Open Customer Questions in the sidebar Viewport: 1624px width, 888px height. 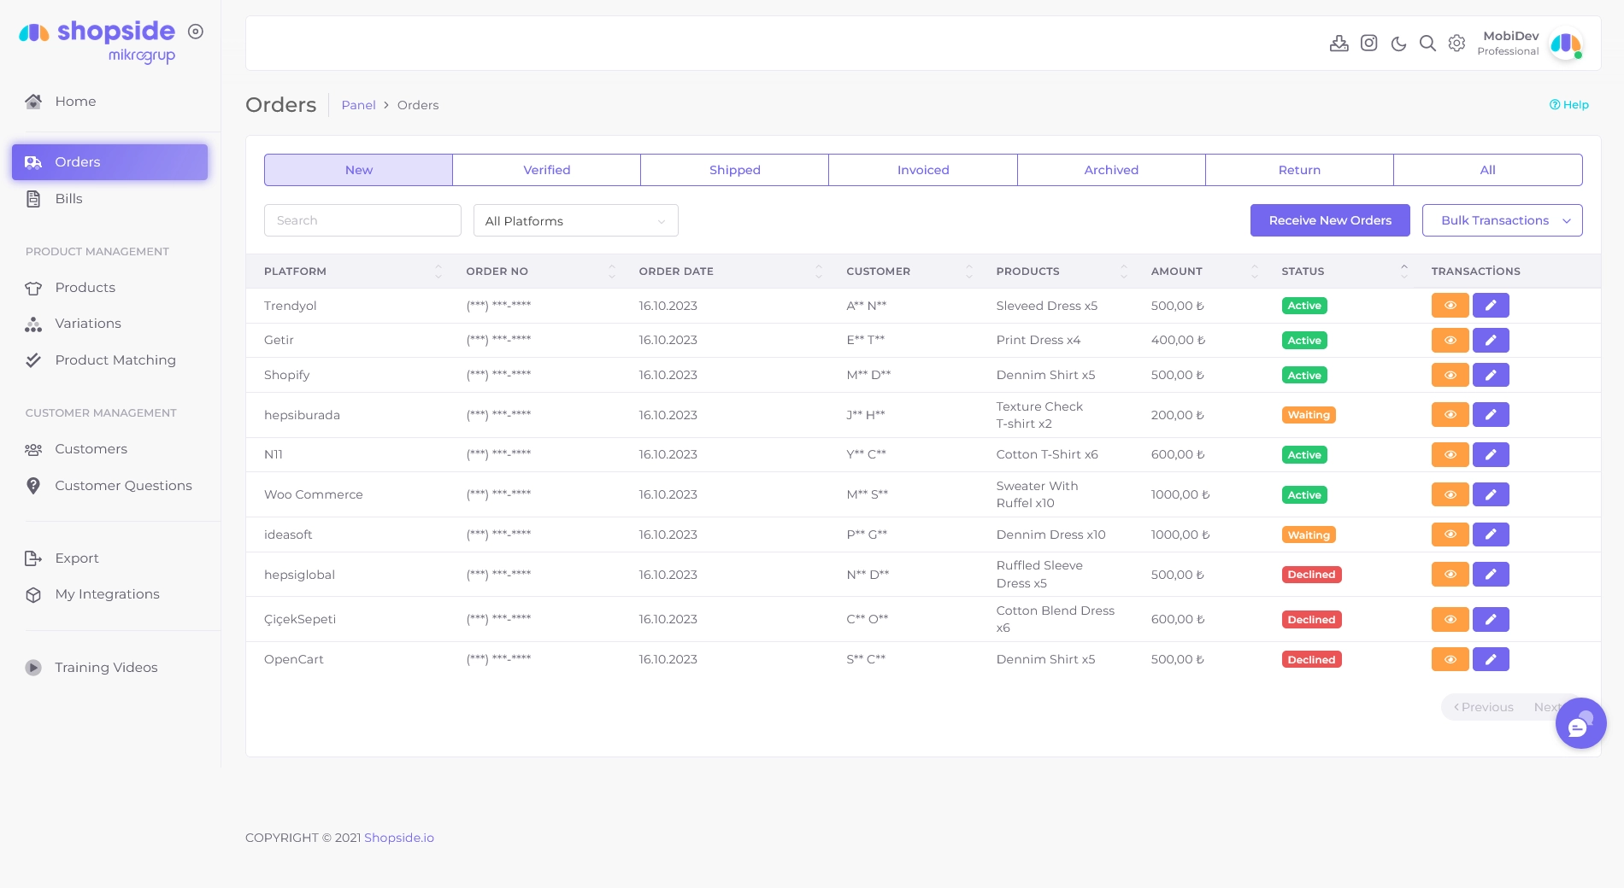click(x=109, y=486)
